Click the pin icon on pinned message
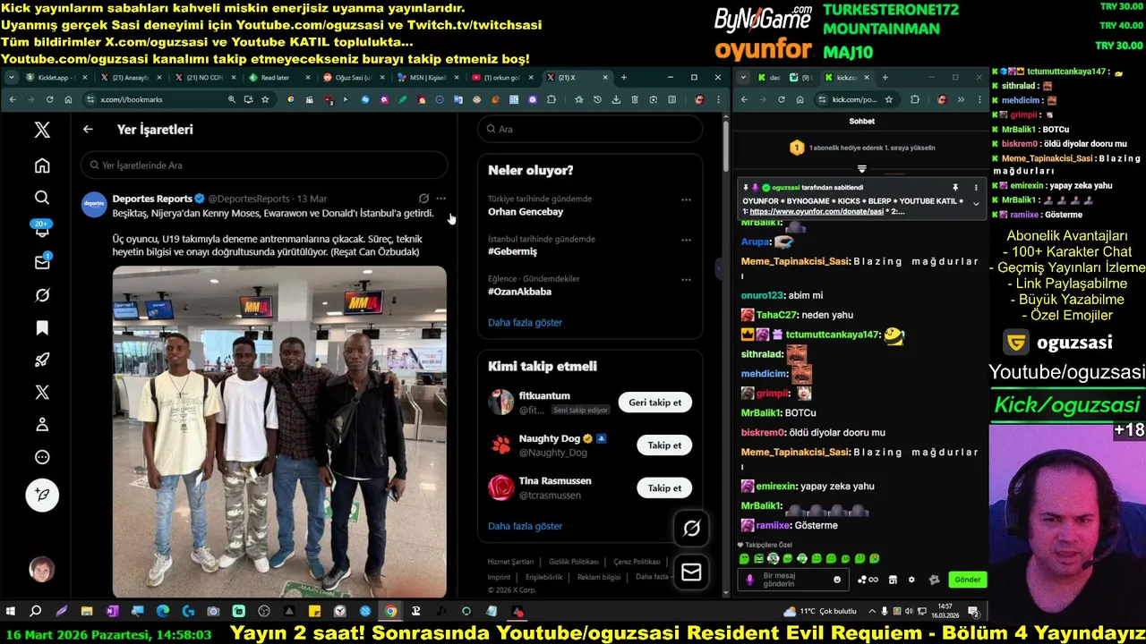This screenshot has height=644, width=1146. (955, 188)
